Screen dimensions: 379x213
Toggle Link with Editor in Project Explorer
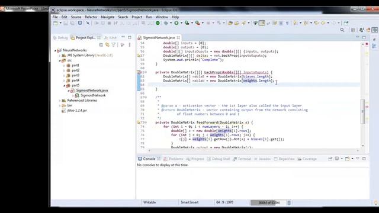pyautogui.click(x=107, y=45)
